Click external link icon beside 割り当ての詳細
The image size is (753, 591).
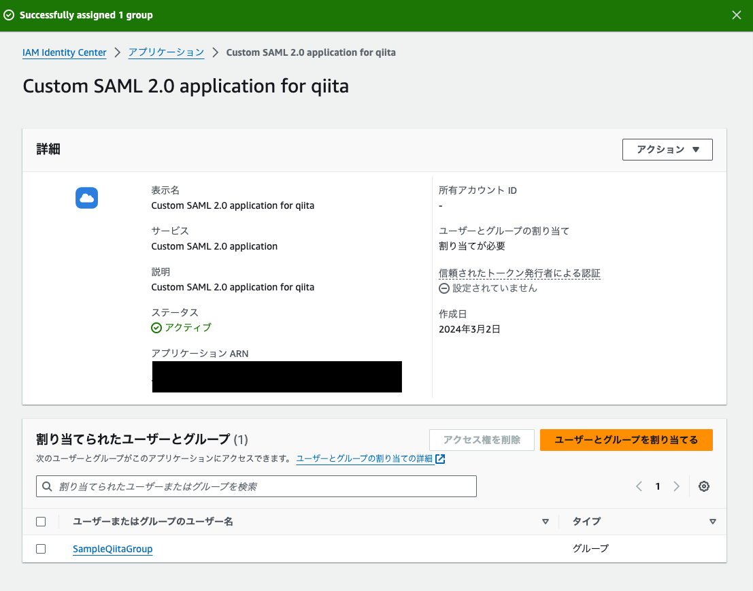[x=440, y=459]
